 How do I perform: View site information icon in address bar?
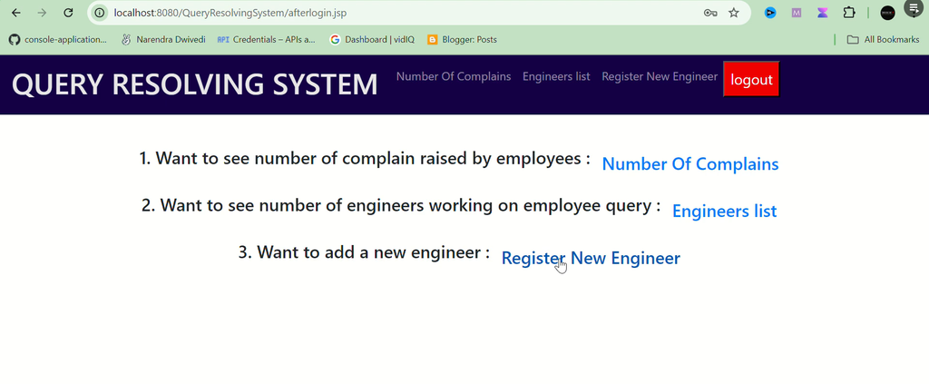(x=100, y=13)
